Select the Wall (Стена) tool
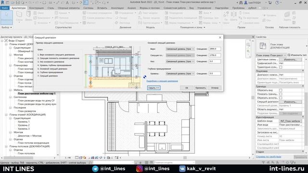 (19, 16)
